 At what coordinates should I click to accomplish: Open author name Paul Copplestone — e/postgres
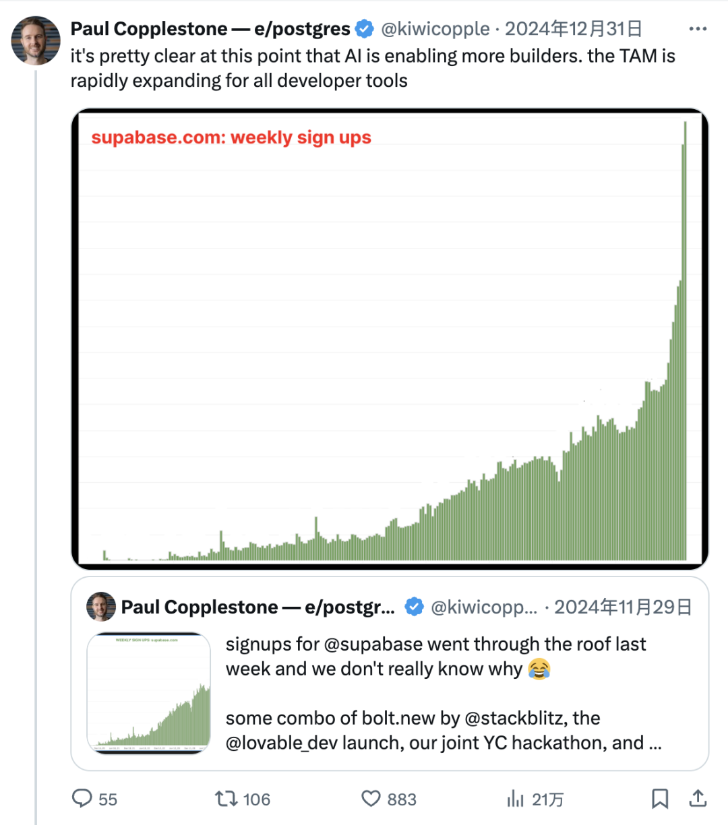click(210, 29)
